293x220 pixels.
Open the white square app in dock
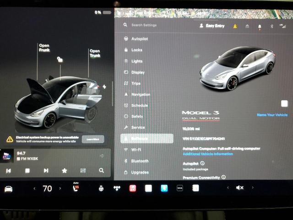coord(148,188)
